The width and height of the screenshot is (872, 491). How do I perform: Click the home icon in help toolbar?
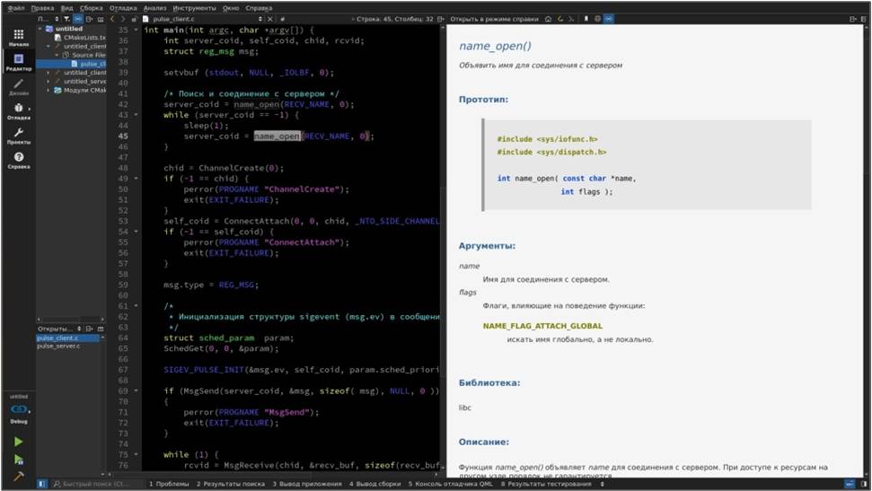tap(549, 19)
